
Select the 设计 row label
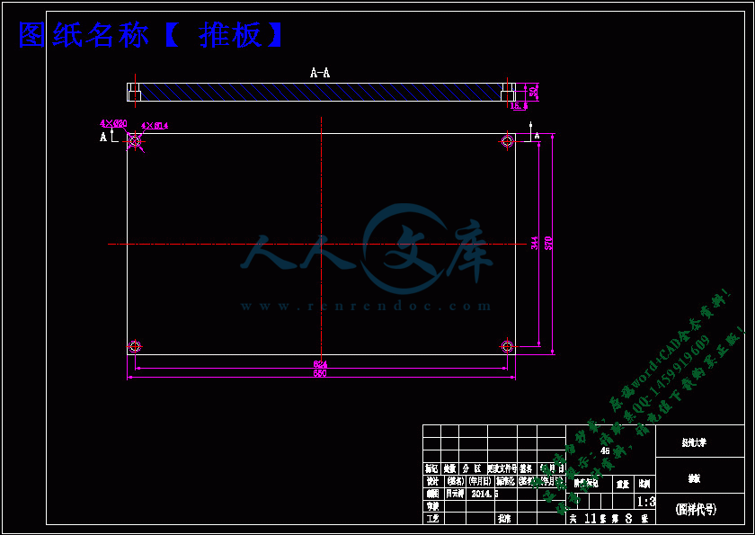pos(432,481)
